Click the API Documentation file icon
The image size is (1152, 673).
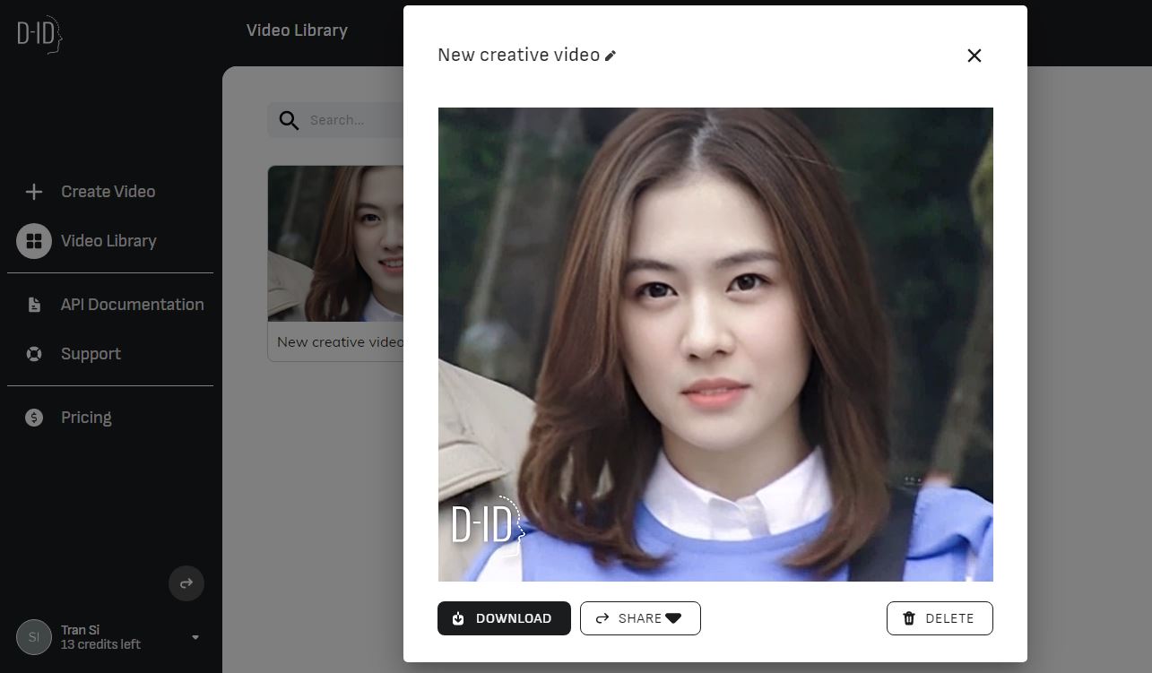34,305
